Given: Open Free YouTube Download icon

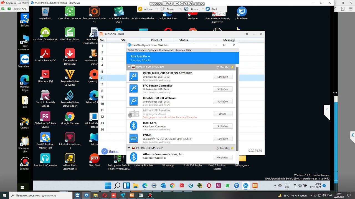Looking at the screenshot, I should pos(70,57).
